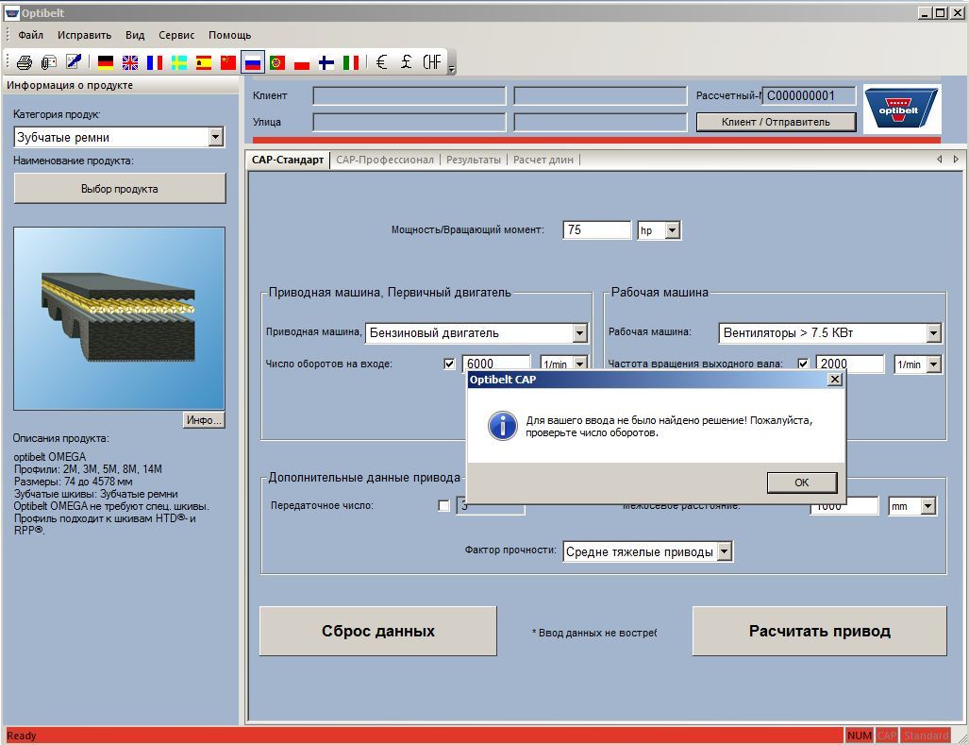Toggle the output shaft speed checkbox
Image resolution: width=969 pixels, height=745 pixels.
coord(803,364)
